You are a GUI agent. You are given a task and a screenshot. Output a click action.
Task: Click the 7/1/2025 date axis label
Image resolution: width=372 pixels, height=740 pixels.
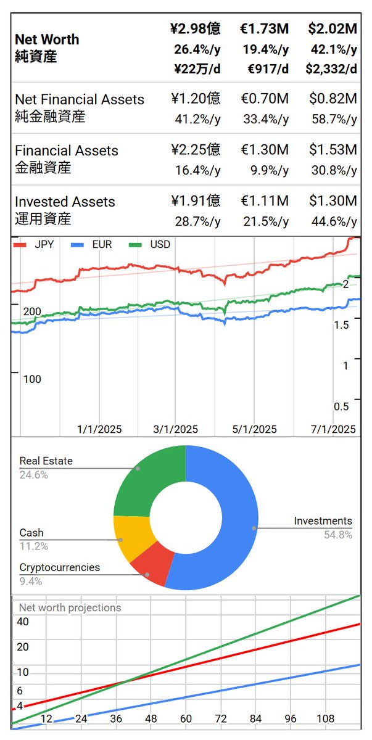(333, 429)
